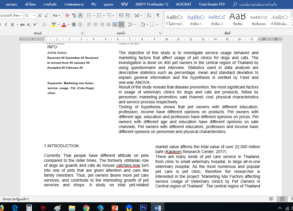Toggle show paragraph marks
The image size is (293, 211).
158,15
